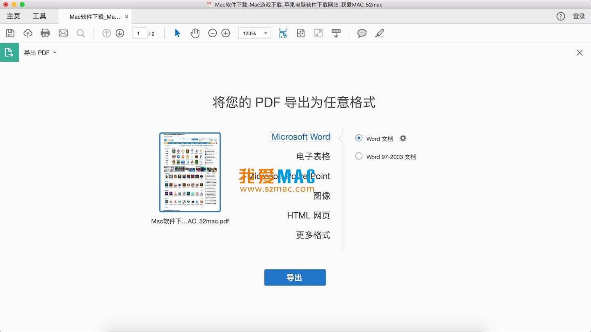This screenshot has height=332, width=591.
Task: Click the green Export PDF tool icon
Action: pyautogui.click(x=9, y=52)
